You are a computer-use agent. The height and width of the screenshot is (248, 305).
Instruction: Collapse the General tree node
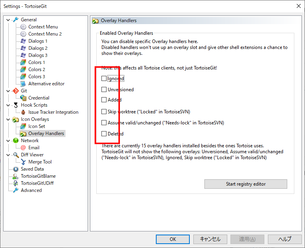click(8, 20)
